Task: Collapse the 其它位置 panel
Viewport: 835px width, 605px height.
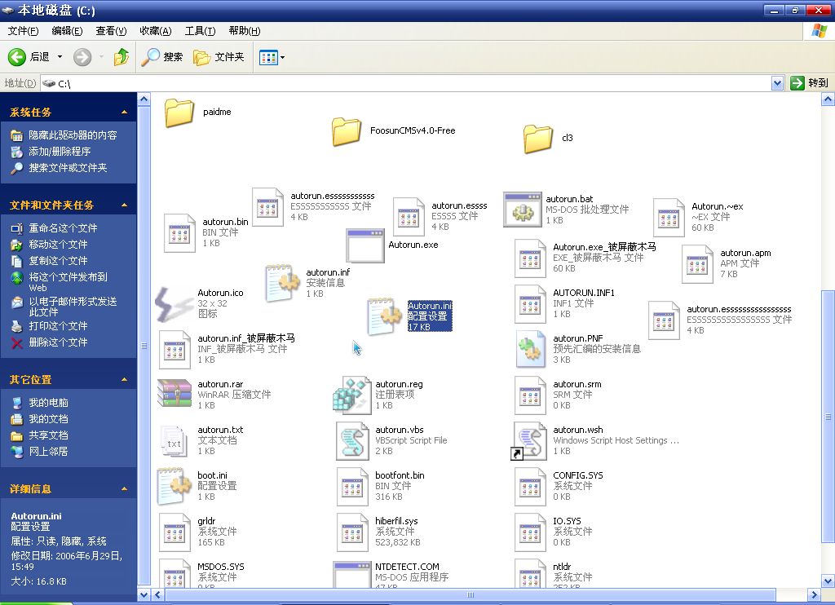Action: [x=124, y=380]
